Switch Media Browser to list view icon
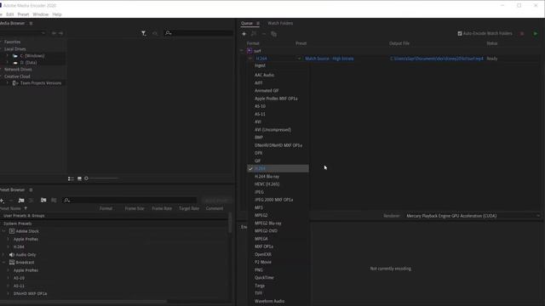Screen dimensions: 545x306 (x=71, y=178)
